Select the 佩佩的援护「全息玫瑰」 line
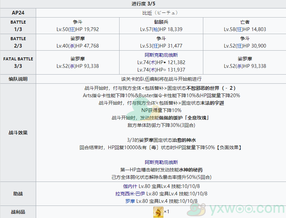The height and width of the screenshot is (218, 286). point(160,118)
